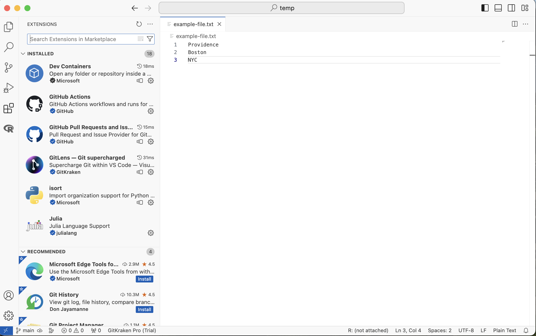Open the R extension view icon
The height and width of the screenshot is (336, 536).
(x=9, y=129)
